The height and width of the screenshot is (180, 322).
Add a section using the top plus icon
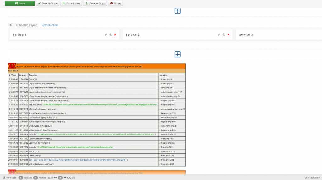coord(177,11)
